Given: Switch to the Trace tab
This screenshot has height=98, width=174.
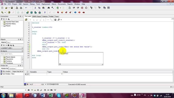Looking at the screenshot, I should coord(57,16).
